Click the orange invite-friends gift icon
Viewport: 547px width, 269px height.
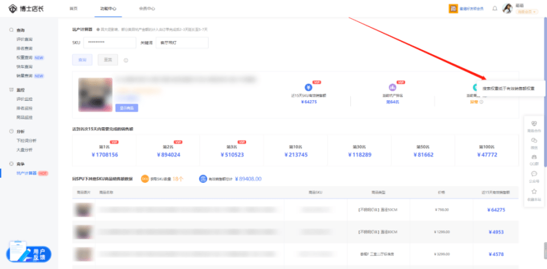[x=453, y=9]
